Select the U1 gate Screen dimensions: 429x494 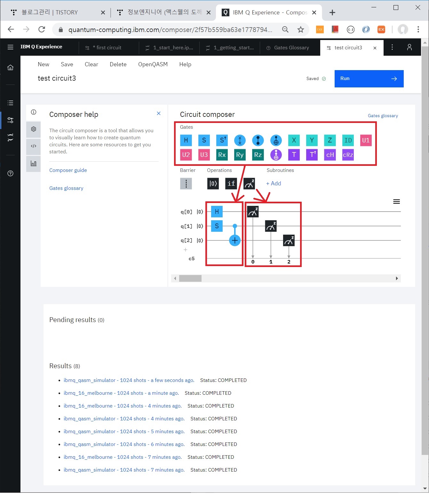point(366,140)
